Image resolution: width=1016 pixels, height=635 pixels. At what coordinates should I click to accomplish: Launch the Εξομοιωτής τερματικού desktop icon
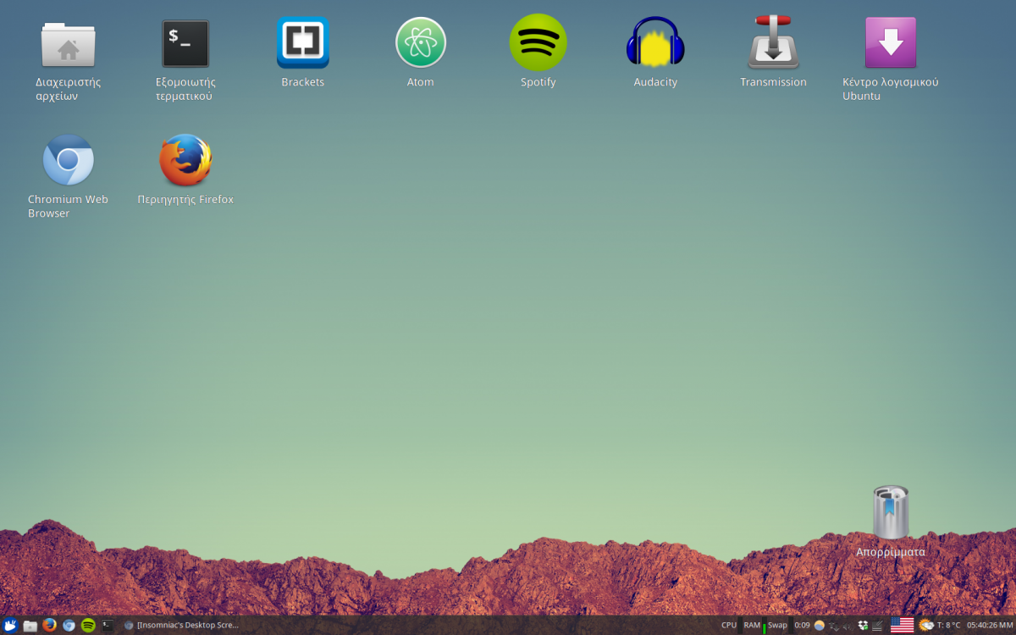pyautogui.click(x=185, y=44)
